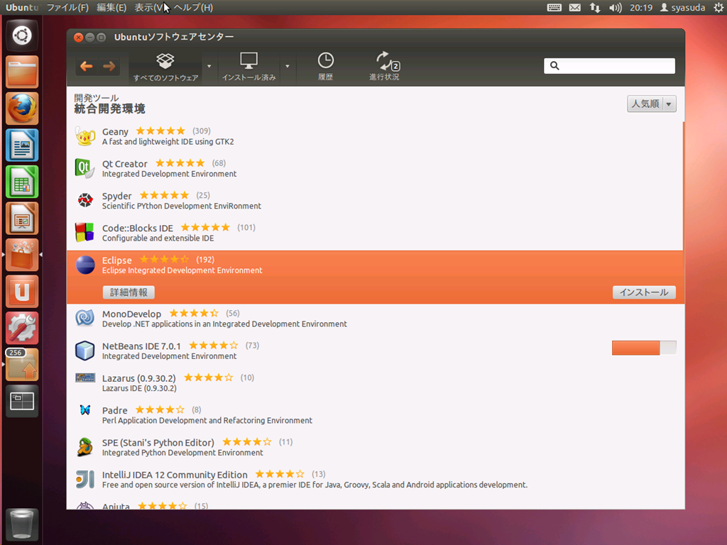
Task: Open the 表示(V) menu
Action: coord(148,7)
